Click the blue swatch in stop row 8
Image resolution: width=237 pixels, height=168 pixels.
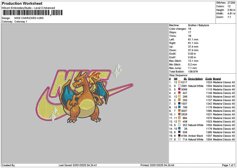[179, 107]
